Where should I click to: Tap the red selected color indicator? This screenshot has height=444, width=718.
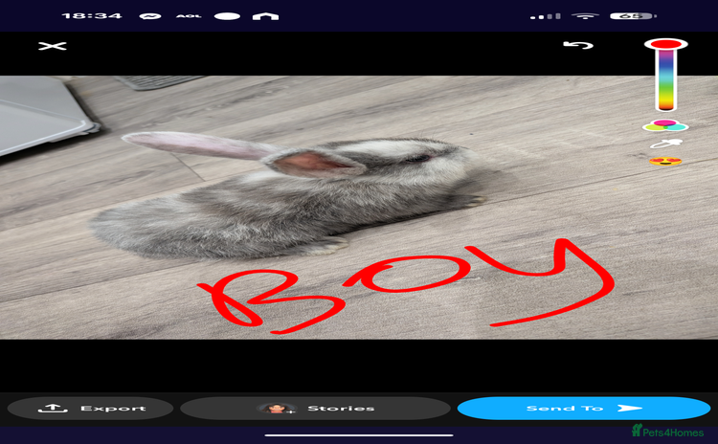point(664,44)
